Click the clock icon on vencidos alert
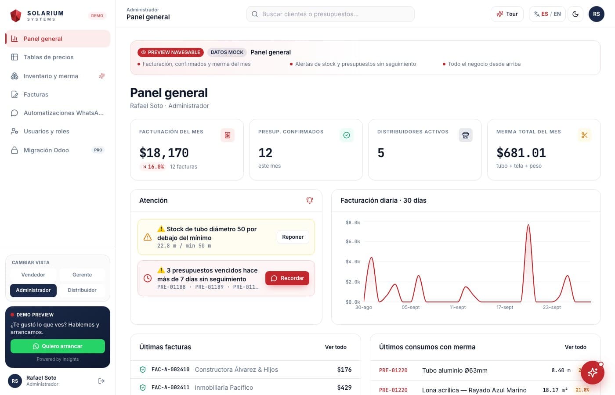Screen dimensions: 615x395 click(148, 278)
